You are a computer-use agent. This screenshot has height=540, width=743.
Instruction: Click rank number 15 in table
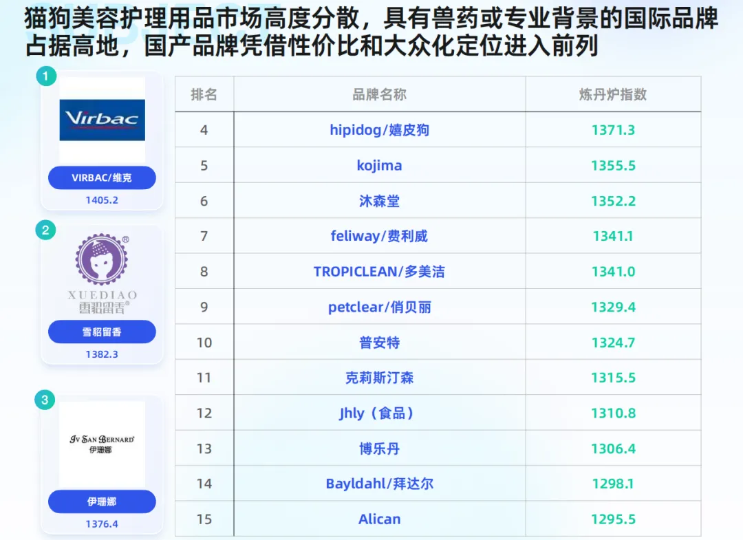tap(204, 519)
